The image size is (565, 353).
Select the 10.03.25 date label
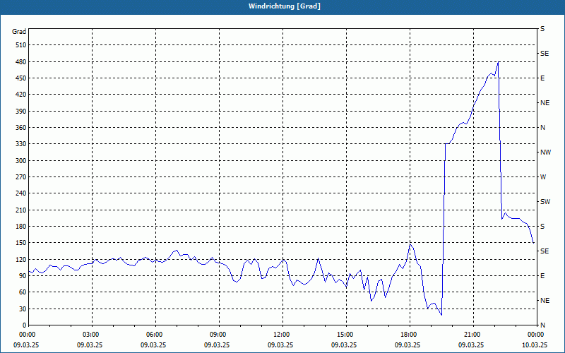click(535, 345)
